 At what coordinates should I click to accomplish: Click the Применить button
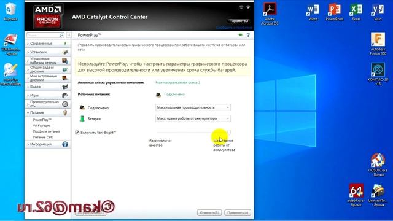click(x=238, y=212)
